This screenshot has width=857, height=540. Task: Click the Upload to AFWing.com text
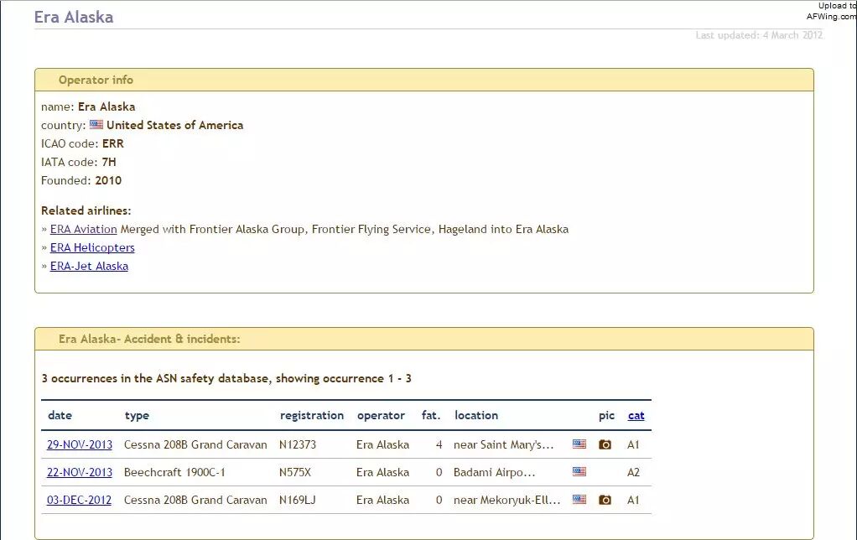point(833,11)
